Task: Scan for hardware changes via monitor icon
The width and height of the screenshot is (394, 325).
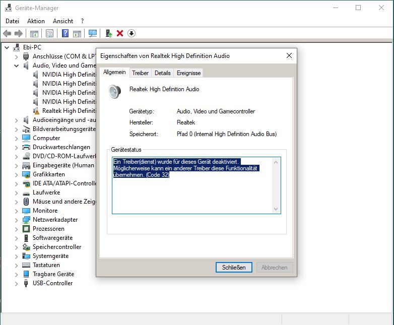Action: click(93, 33)
